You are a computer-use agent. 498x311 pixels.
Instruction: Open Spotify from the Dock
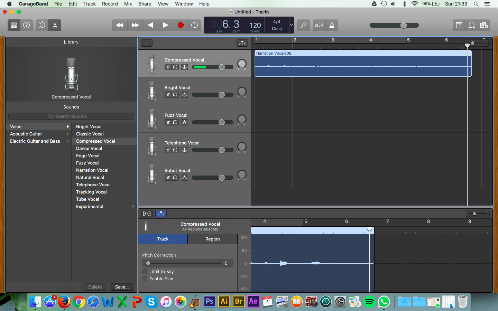coord(369,302)
